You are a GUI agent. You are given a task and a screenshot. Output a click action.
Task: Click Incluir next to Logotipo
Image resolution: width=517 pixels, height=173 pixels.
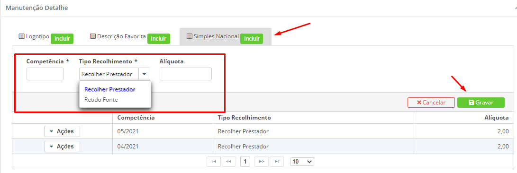(x=62, y=38)
